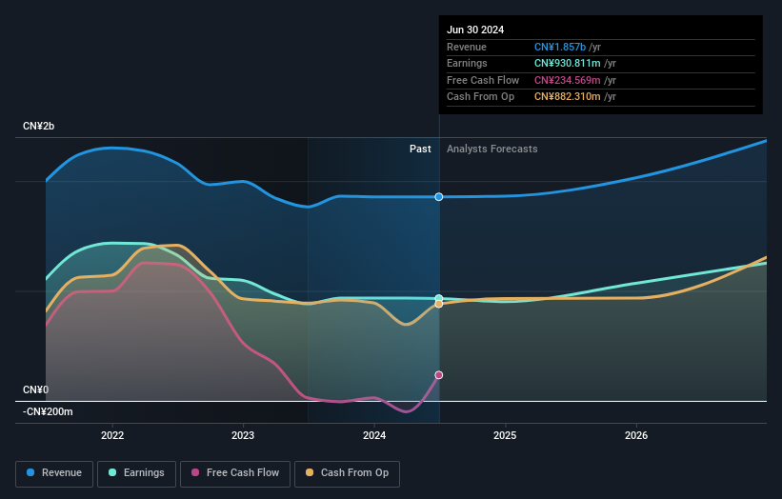
Task: Select the Revenue data point marker on chart
Action: coord(439,197)
